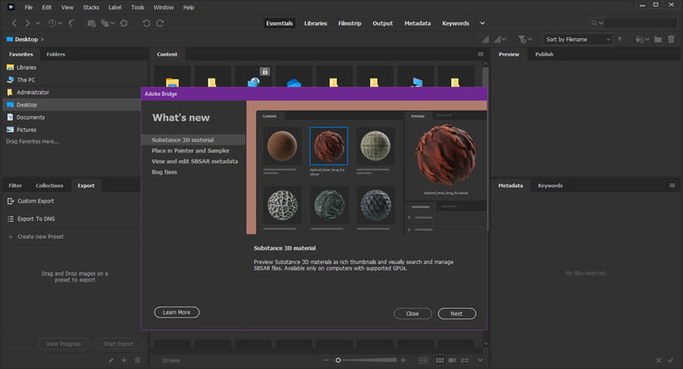
Task: Click Close in the What's new dialog
Action: click(412, 313)
